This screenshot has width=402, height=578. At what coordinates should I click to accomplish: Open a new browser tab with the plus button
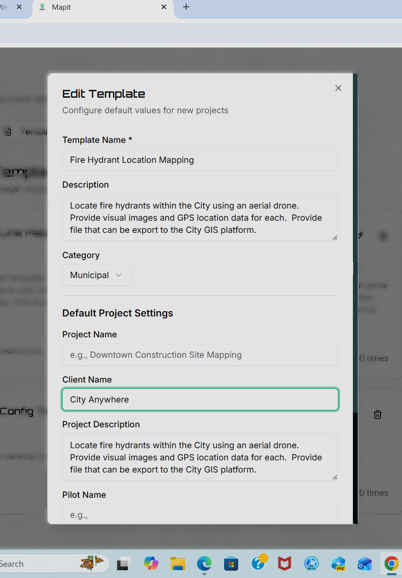186,7
